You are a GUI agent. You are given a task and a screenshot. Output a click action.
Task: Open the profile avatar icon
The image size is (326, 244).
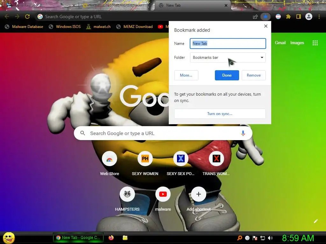pyautogui.click(x=309, y=17)
